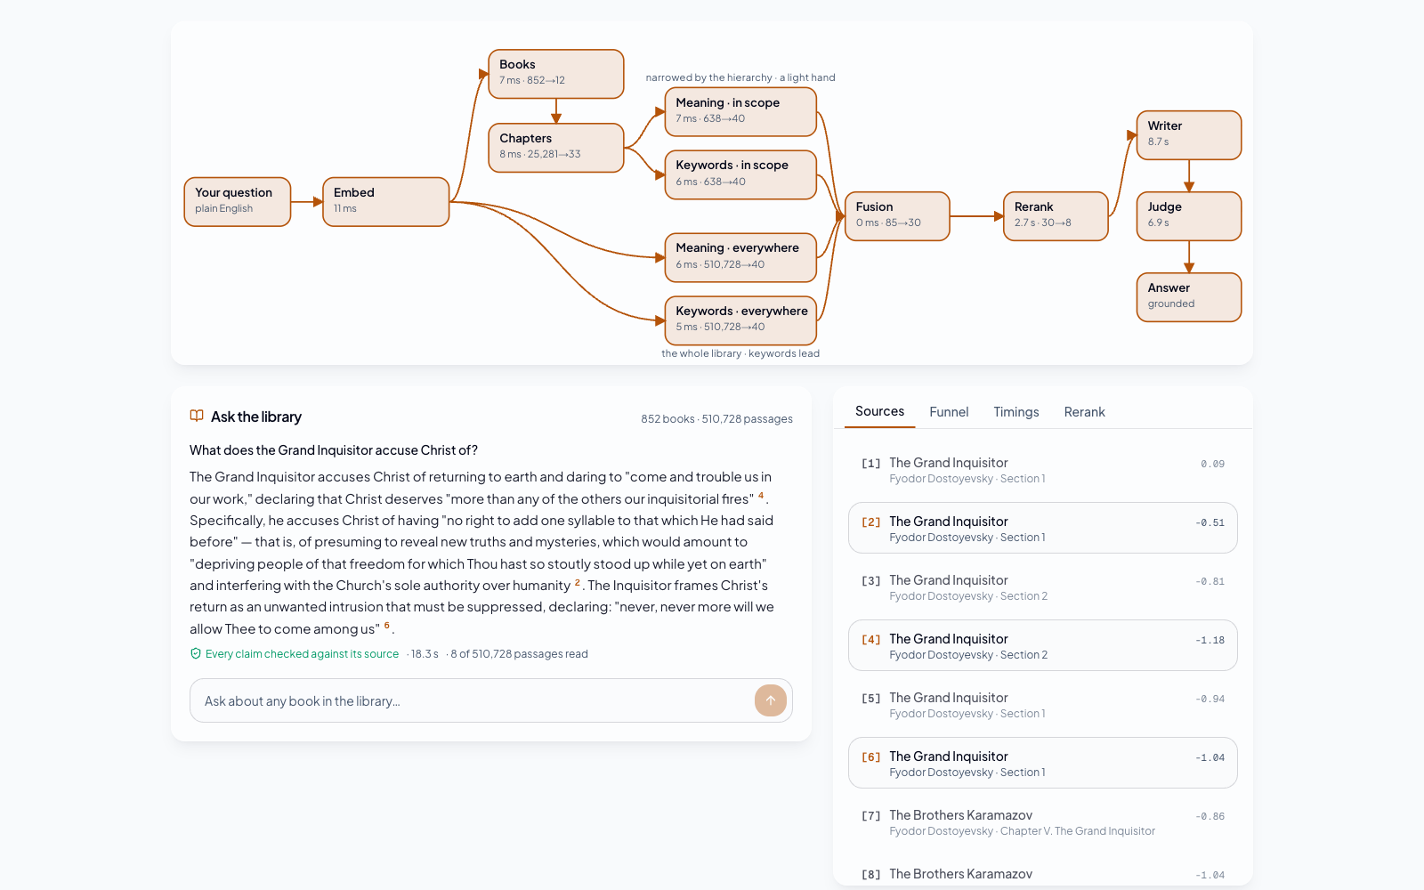Click the whole library keywords lead caption
This screenshot has width=1424, height=890.
740,353
